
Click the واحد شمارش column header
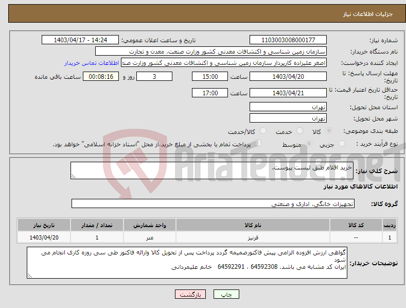150,225
